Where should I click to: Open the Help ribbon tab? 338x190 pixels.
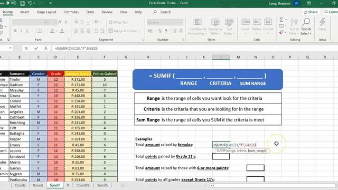coord(138,12)
